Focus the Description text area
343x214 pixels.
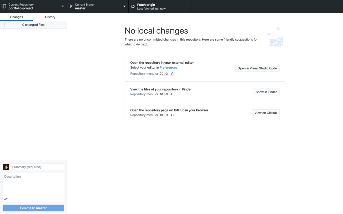[x=33, y=188]
